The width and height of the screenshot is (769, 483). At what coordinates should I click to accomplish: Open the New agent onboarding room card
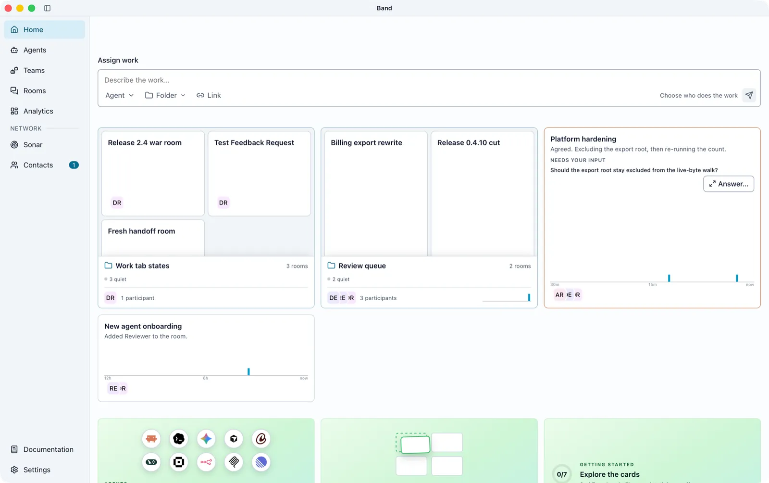206,358
